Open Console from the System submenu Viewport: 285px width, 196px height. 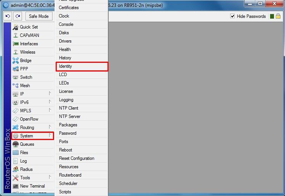(81, 24)
